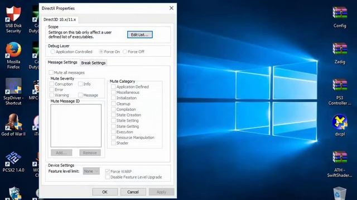Select PS3 Controller archive icon
This screenshot has height=200, width=357.
pyautogui.click(x=340, y=92)
